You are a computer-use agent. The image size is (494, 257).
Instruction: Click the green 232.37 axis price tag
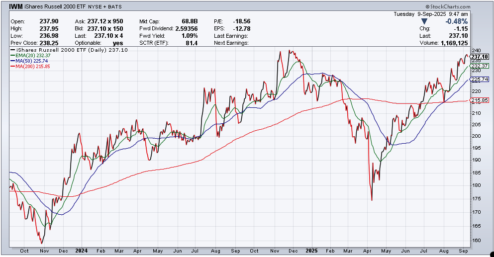[479, 66]
